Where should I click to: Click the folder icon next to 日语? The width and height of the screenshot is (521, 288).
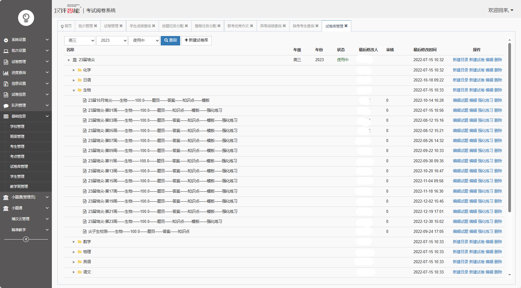(x=80, y=80)
